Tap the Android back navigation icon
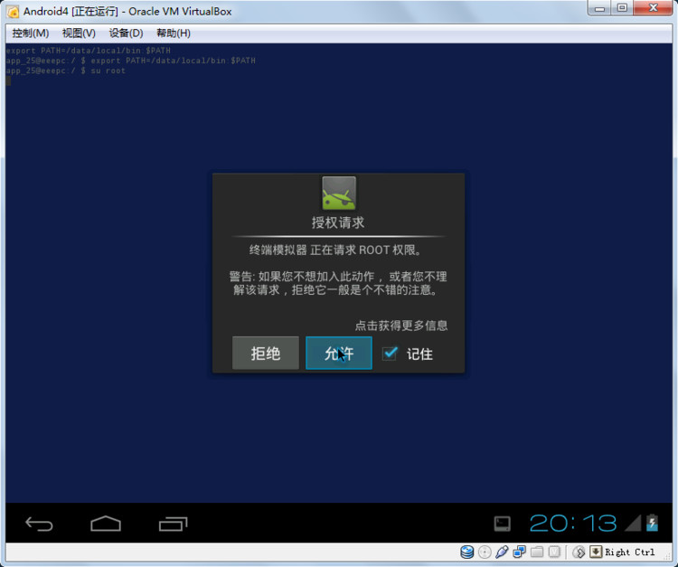This screenshot has height=567, width=678. tap(39, 524)
